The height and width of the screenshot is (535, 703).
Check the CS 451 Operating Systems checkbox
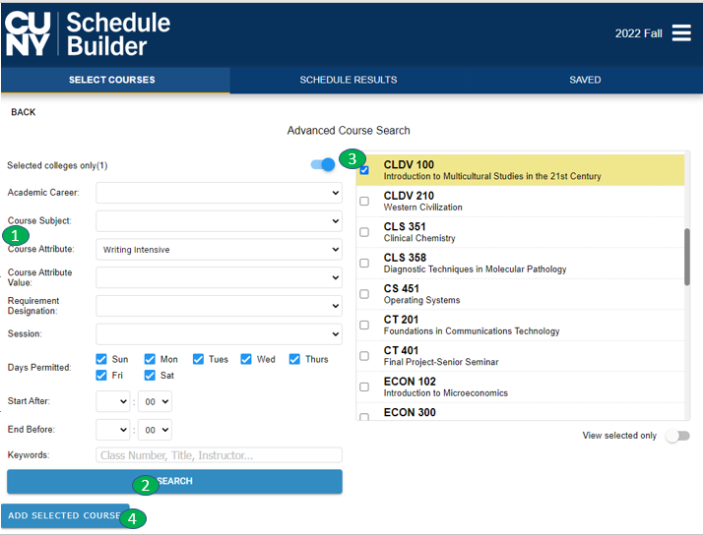[364, 294]
